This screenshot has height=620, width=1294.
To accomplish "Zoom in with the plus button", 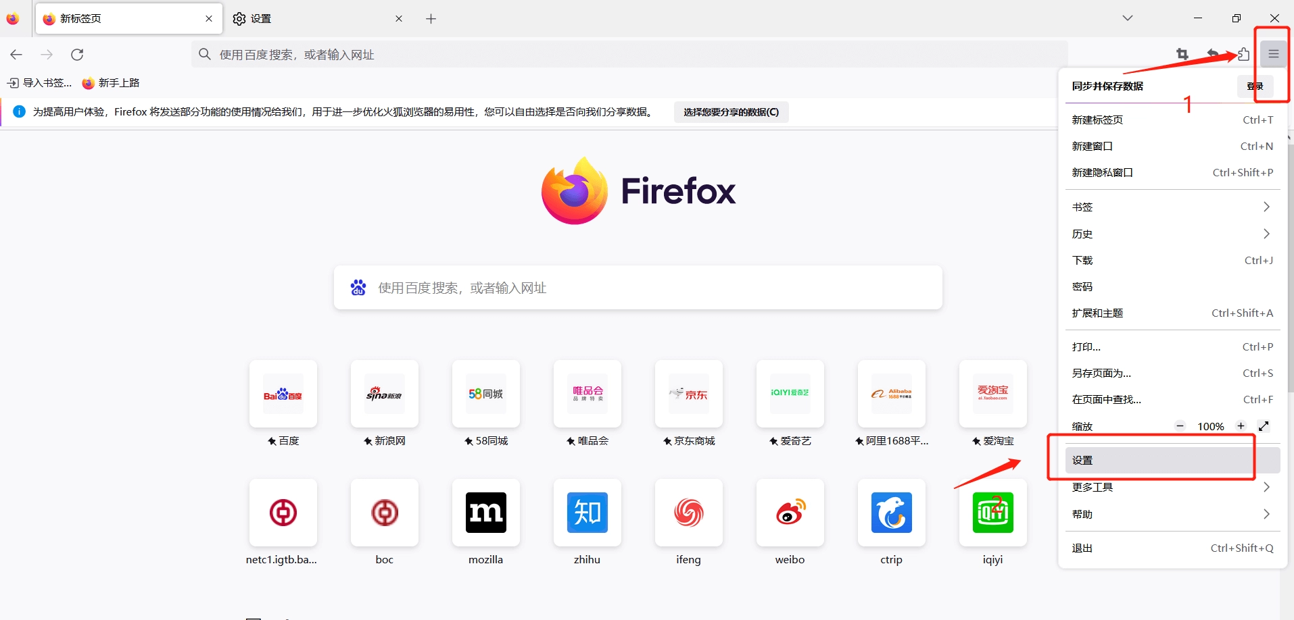I will click(x=1241, y=426).
